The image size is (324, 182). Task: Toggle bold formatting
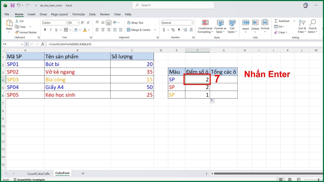pos(45,30)
